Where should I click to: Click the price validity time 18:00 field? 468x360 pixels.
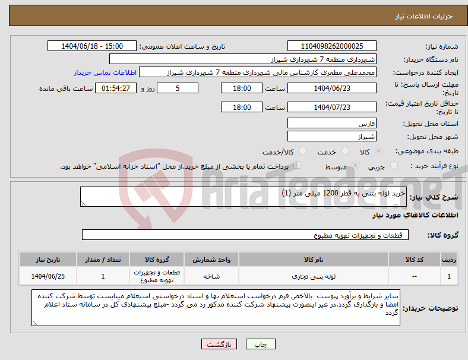point(242,107)
